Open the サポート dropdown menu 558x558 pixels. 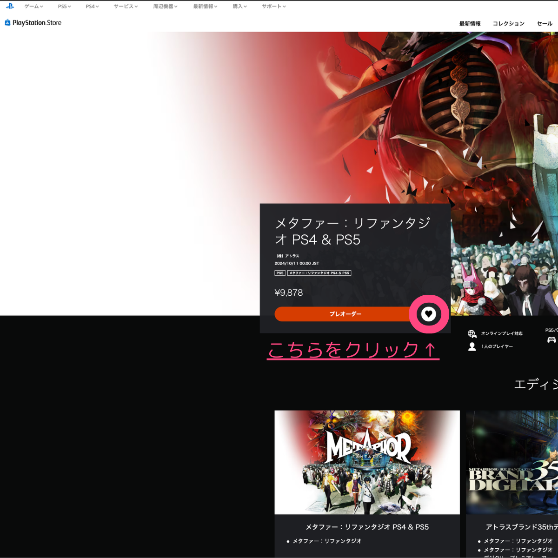(273, 7)
